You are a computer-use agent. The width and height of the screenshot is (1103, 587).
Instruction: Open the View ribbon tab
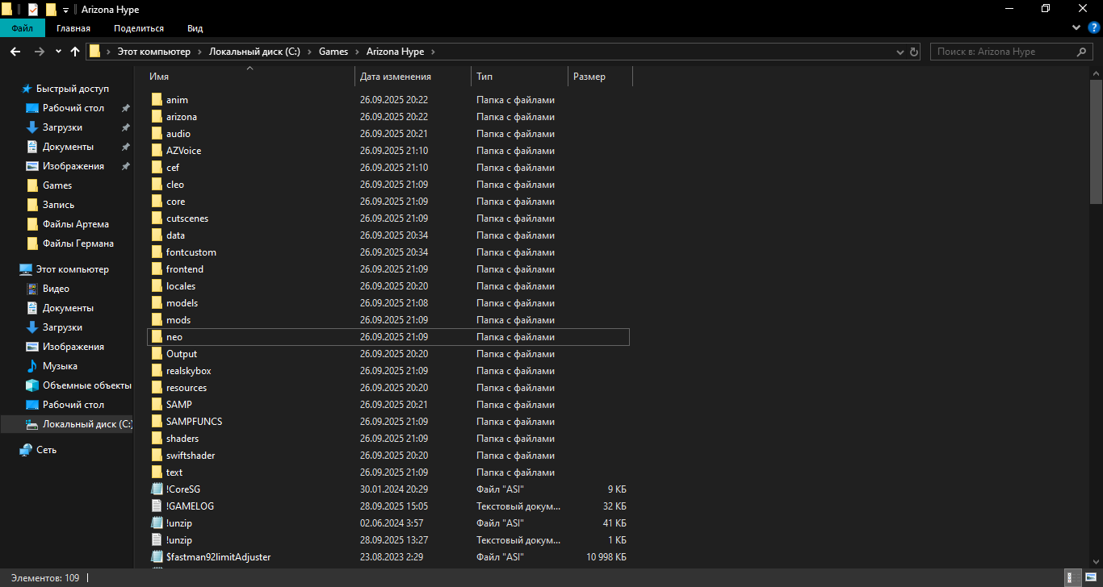(x=195, y=28)
